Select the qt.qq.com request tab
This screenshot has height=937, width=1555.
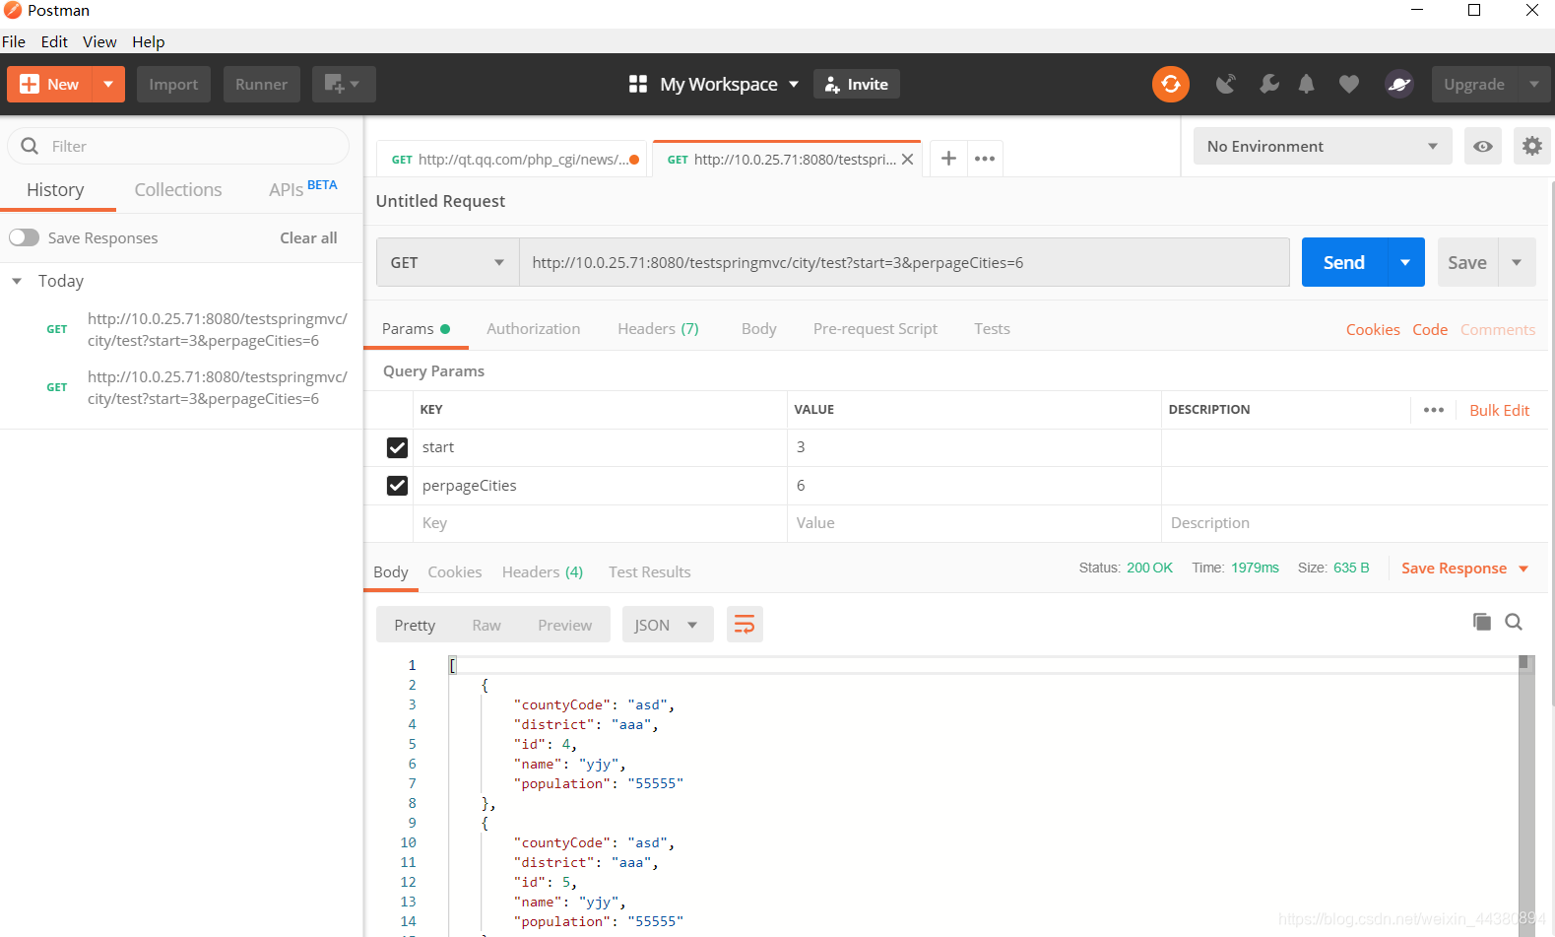tap(512, 159)
